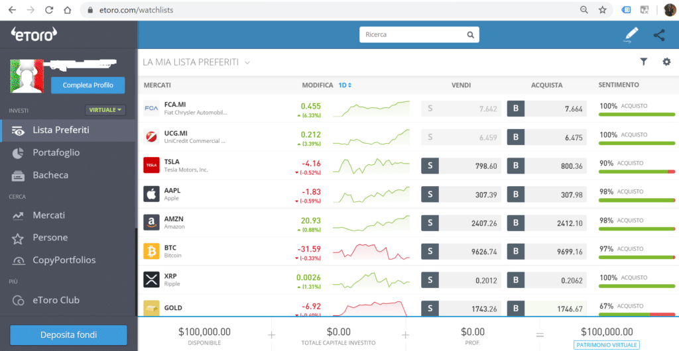
Task: Click the site padlock icon
Action: pyautogui.click(x=90, y=10)
